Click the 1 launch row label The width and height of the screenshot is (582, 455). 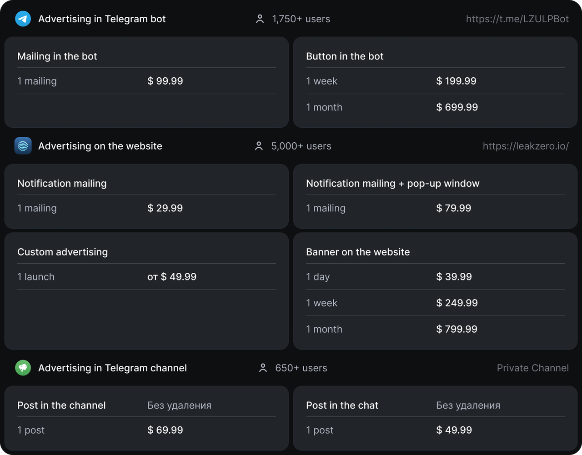(x=36, y=277)
